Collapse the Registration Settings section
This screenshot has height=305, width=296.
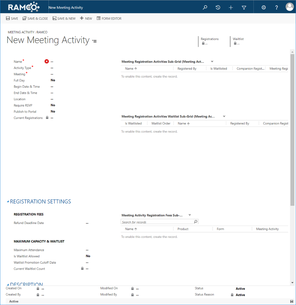click(8, 201)
